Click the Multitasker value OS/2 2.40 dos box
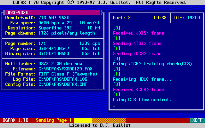Image resolution: width=205 pixels, height=128 pixels. coord(60,64)
